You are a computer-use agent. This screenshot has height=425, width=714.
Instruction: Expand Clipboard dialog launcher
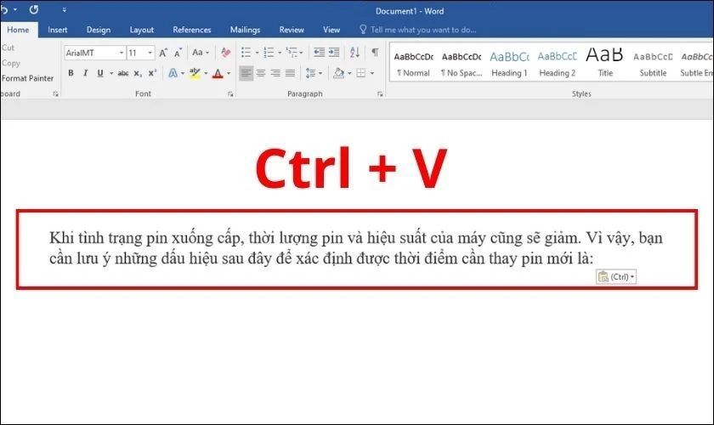coord(55,93)
